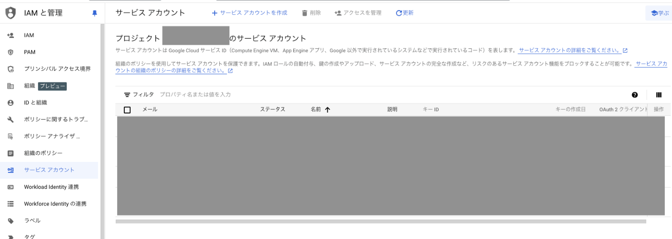Click the policy analyzer icon
672x239 pixels.
tap(11, 137)
